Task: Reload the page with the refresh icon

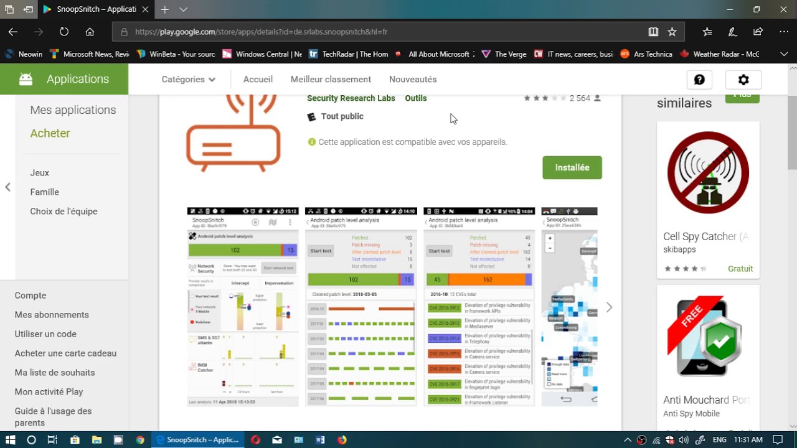Action: [x=64, y=32]
